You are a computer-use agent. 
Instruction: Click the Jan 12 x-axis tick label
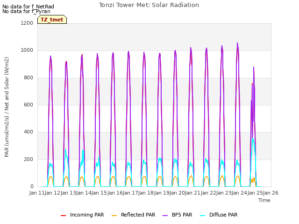coord(52,193)
